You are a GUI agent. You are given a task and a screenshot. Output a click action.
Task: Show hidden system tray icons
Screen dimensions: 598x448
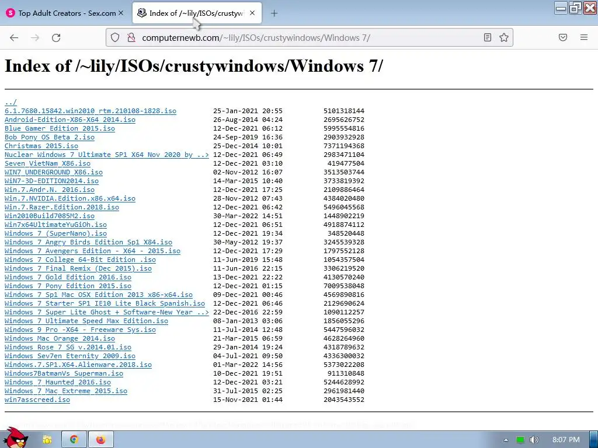point(506,440)
